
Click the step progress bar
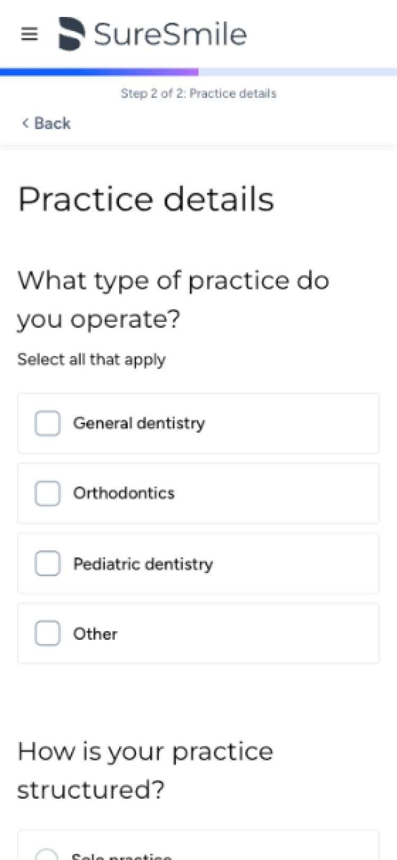(198, 72)
